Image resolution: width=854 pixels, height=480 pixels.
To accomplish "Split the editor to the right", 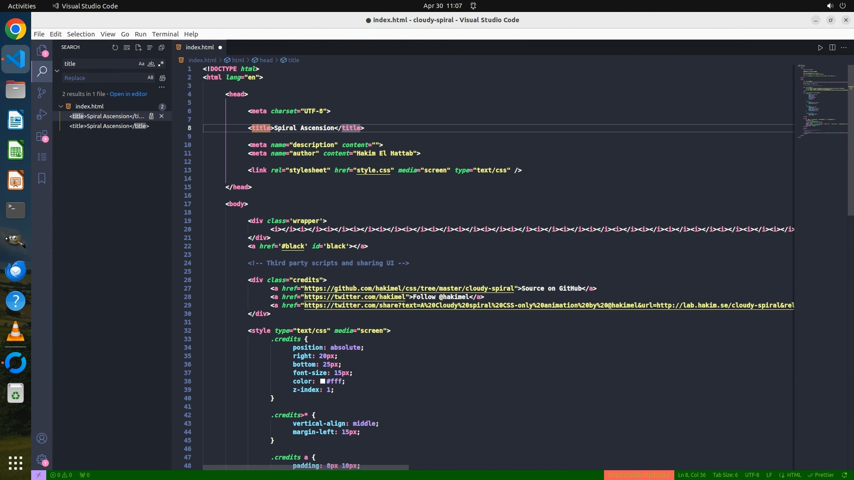I will (832, 48).
